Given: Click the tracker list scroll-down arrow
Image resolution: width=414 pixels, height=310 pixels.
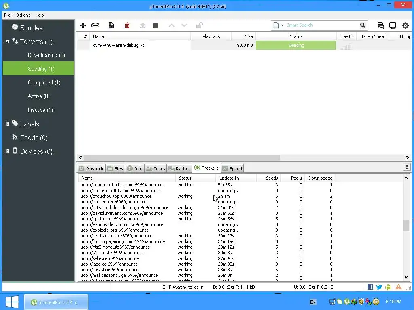Looking at the screenshot, I should (x=406, y=277).
